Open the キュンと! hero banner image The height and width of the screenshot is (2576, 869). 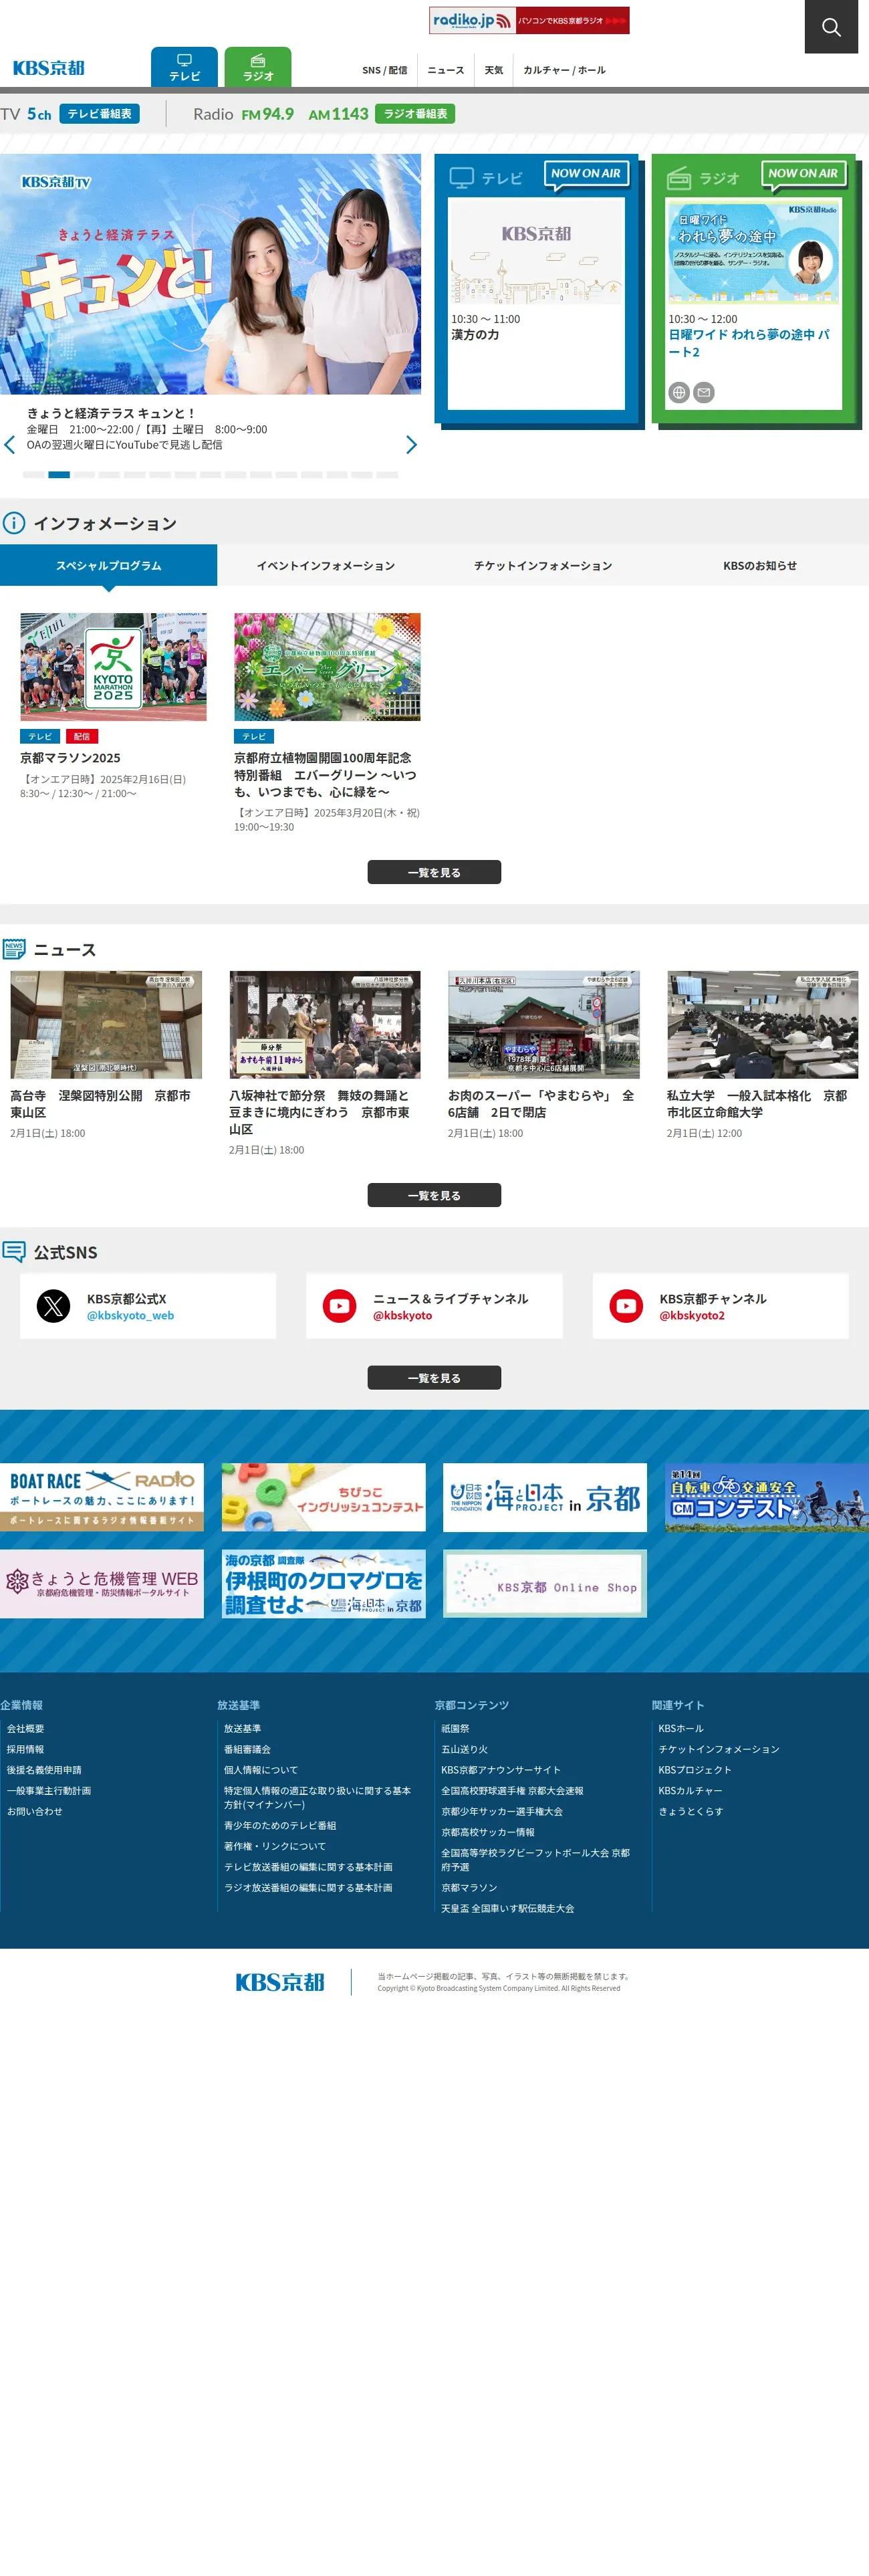tap(210, 274)
